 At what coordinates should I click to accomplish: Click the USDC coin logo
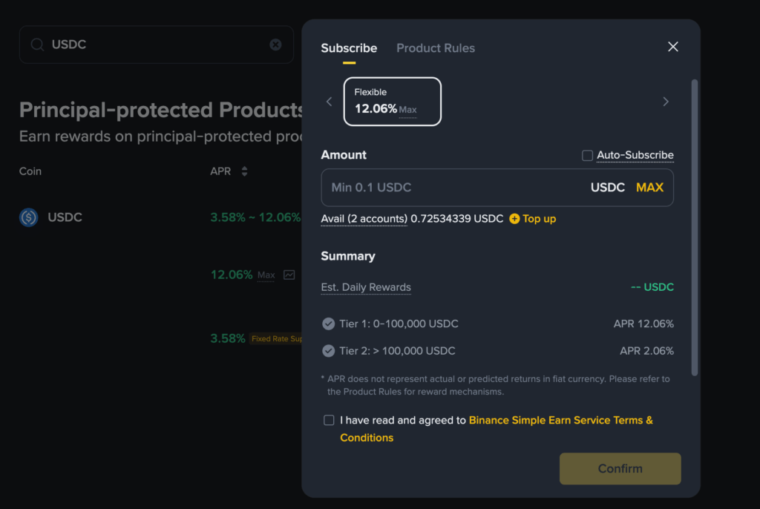29,217
